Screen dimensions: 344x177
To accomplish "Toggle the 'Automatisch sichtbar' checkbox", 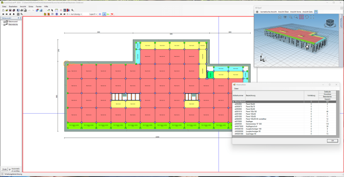I will tap(9, 169).
